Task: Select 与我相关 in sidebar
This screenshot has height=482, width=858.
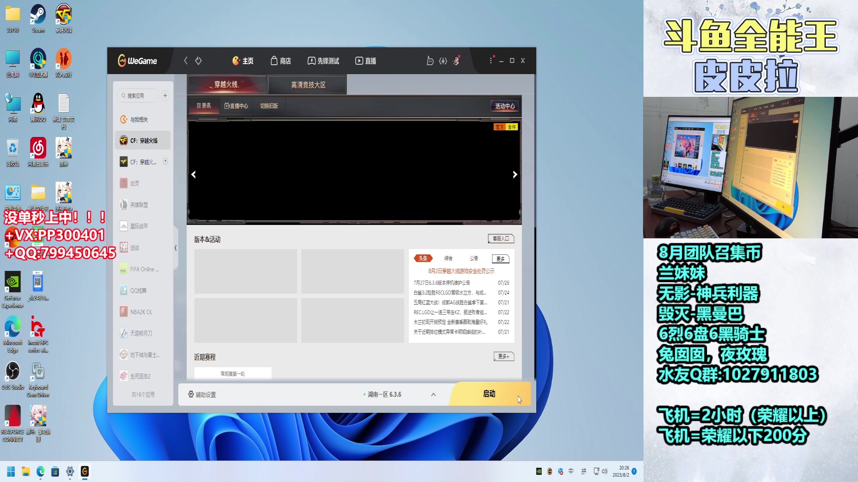Action: pos(143,120)
